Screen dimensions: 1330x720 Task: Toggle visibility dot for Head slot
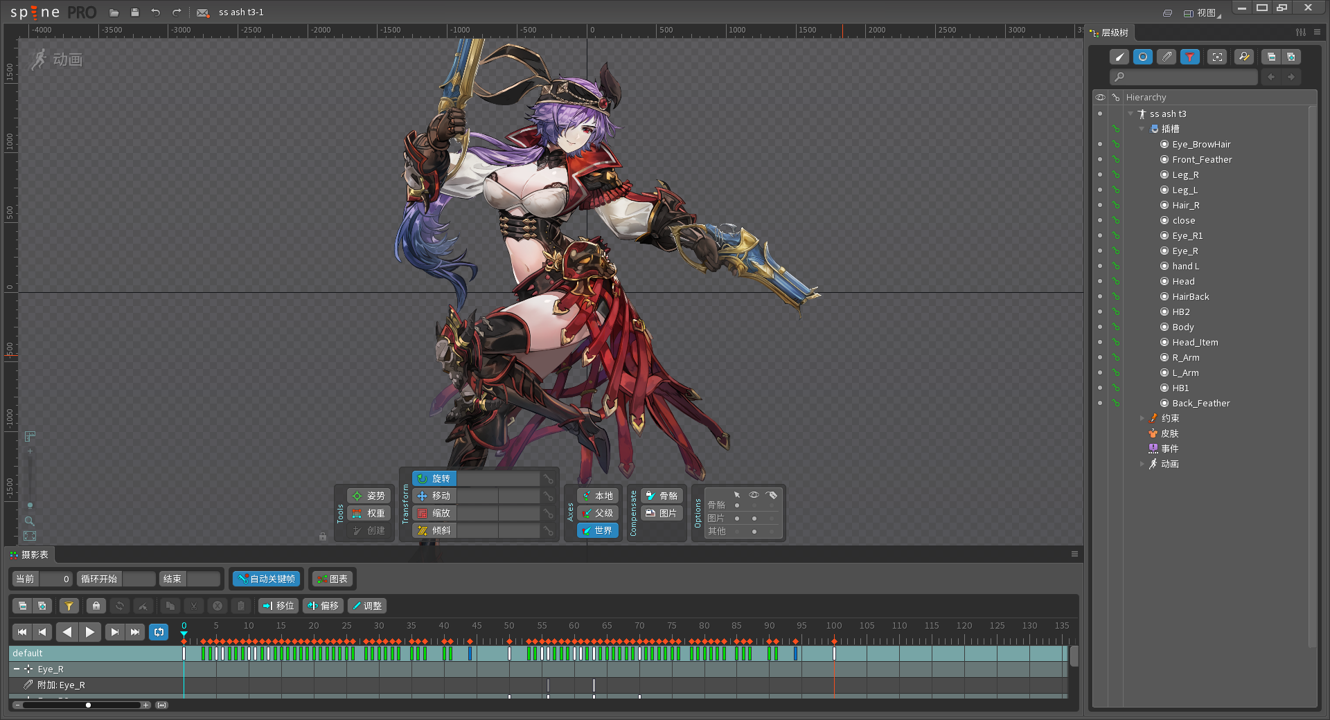(1100, 281)
